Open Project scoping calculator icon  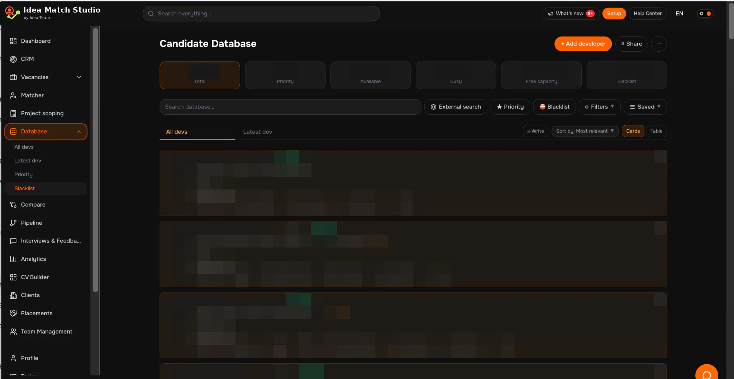pyautogui.click(x=13, y=114)
